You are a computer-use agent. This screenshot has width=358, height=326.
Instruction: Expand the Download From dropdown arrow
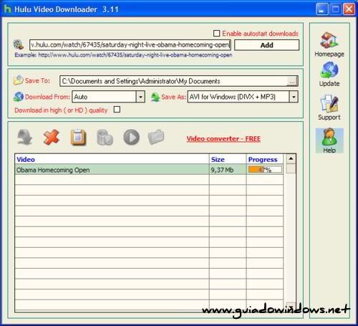[140, 97]
